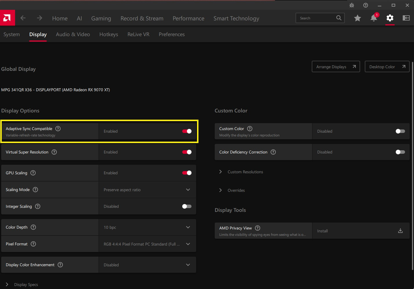
Task: Show help for Scaling Mode
Action: [x=35, y=190]
